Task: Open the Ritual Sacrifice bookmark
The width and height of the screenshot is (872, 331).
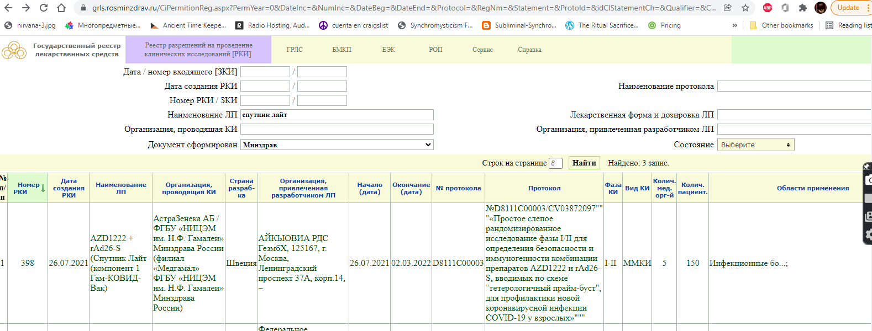Action: tap(602, 25)
